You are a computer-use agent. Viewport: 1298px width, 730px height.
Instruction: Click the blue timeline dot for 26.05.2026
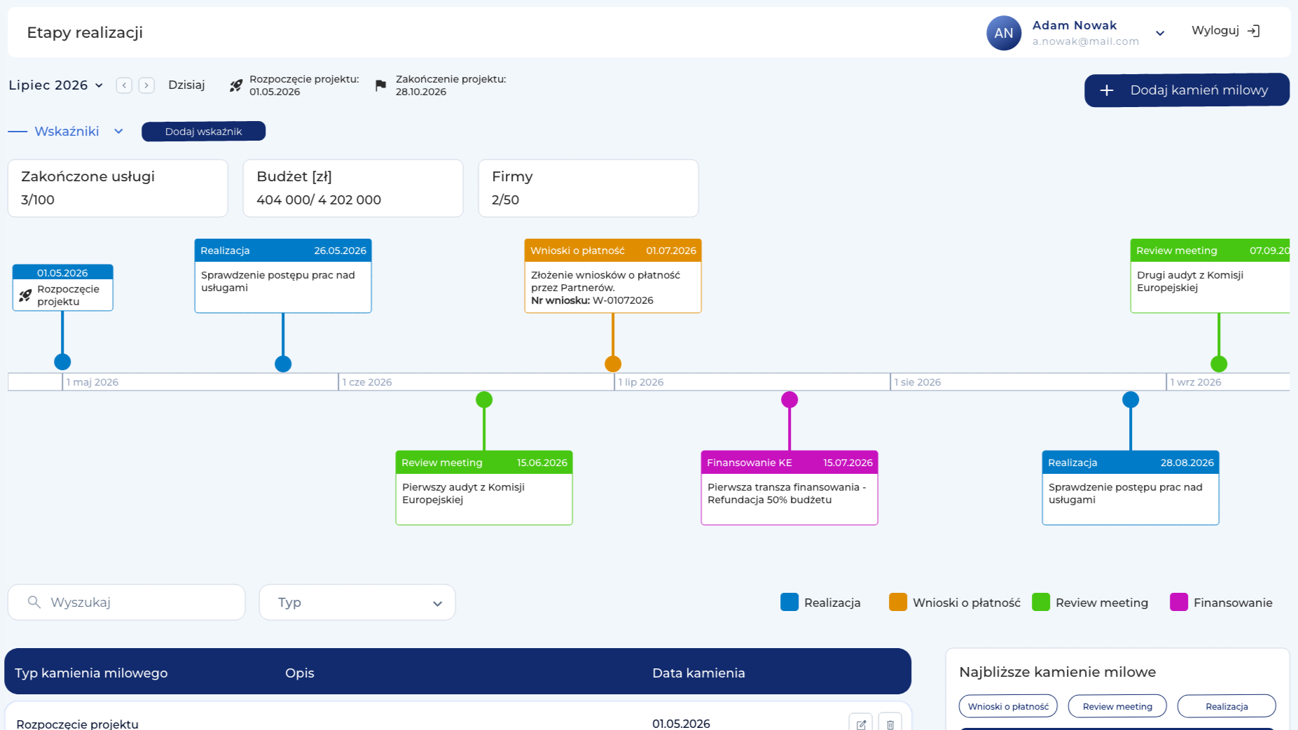(283, 364)
